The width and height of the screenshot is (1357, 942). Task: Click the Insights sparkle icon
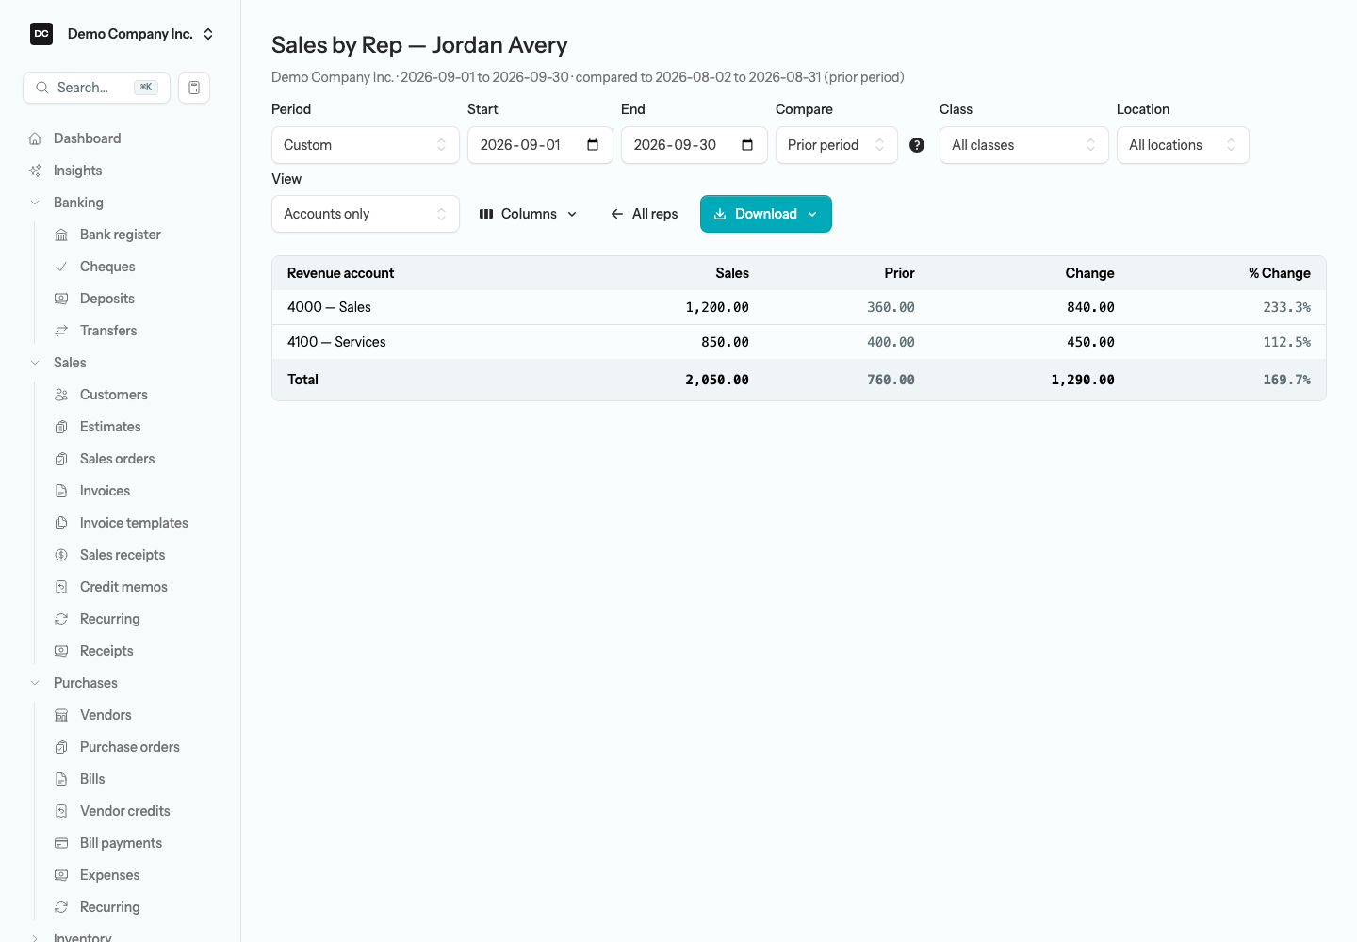tap(35, 171)
